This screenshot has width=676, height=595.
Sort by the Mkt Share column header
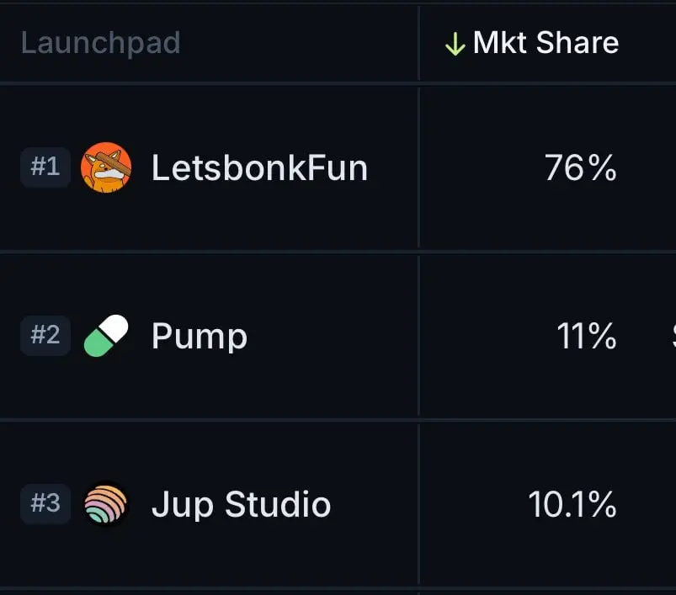(546, 43)
